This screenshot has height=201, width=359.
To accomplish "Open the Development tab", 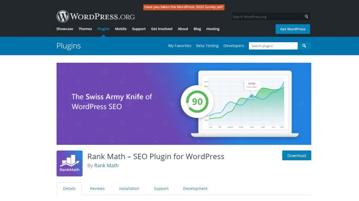I will click(x=195, y=188).
